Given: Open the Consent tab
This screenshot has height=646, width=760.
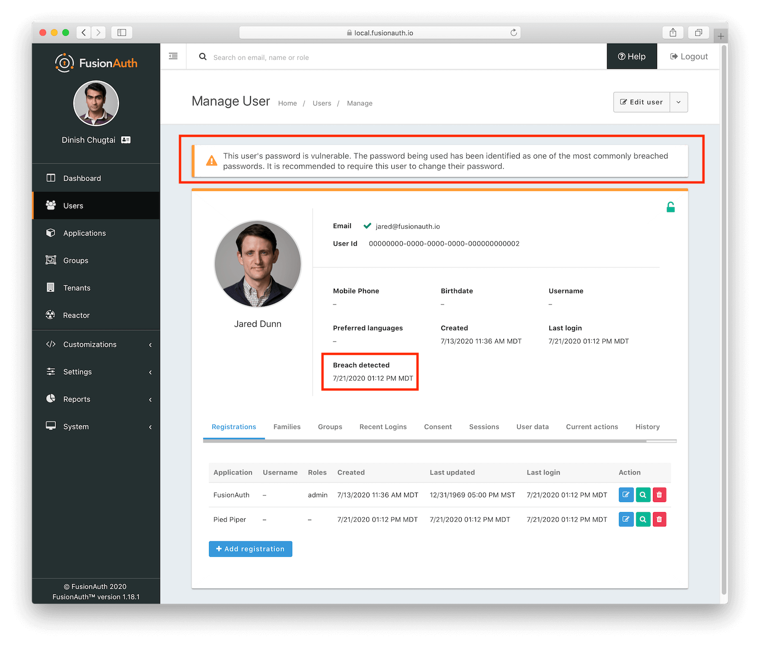Looking at the screenshot, I should coord(438,427).
